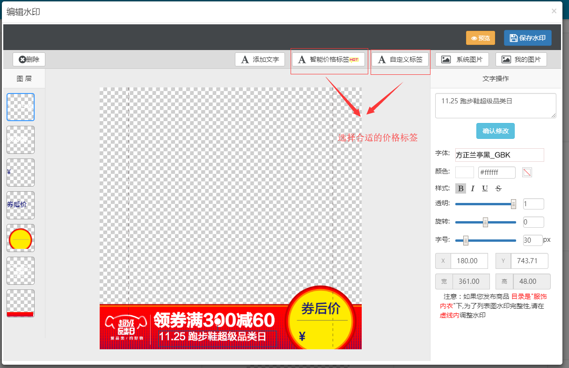Image resolution: width=569 pixels, height=368 pixels.
Task: Click 添加文字 to add text
Action: click(260, 59)
